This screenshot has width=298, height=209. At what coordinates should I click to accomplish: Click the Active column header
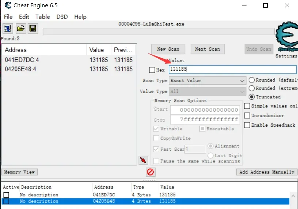(11, 187)
